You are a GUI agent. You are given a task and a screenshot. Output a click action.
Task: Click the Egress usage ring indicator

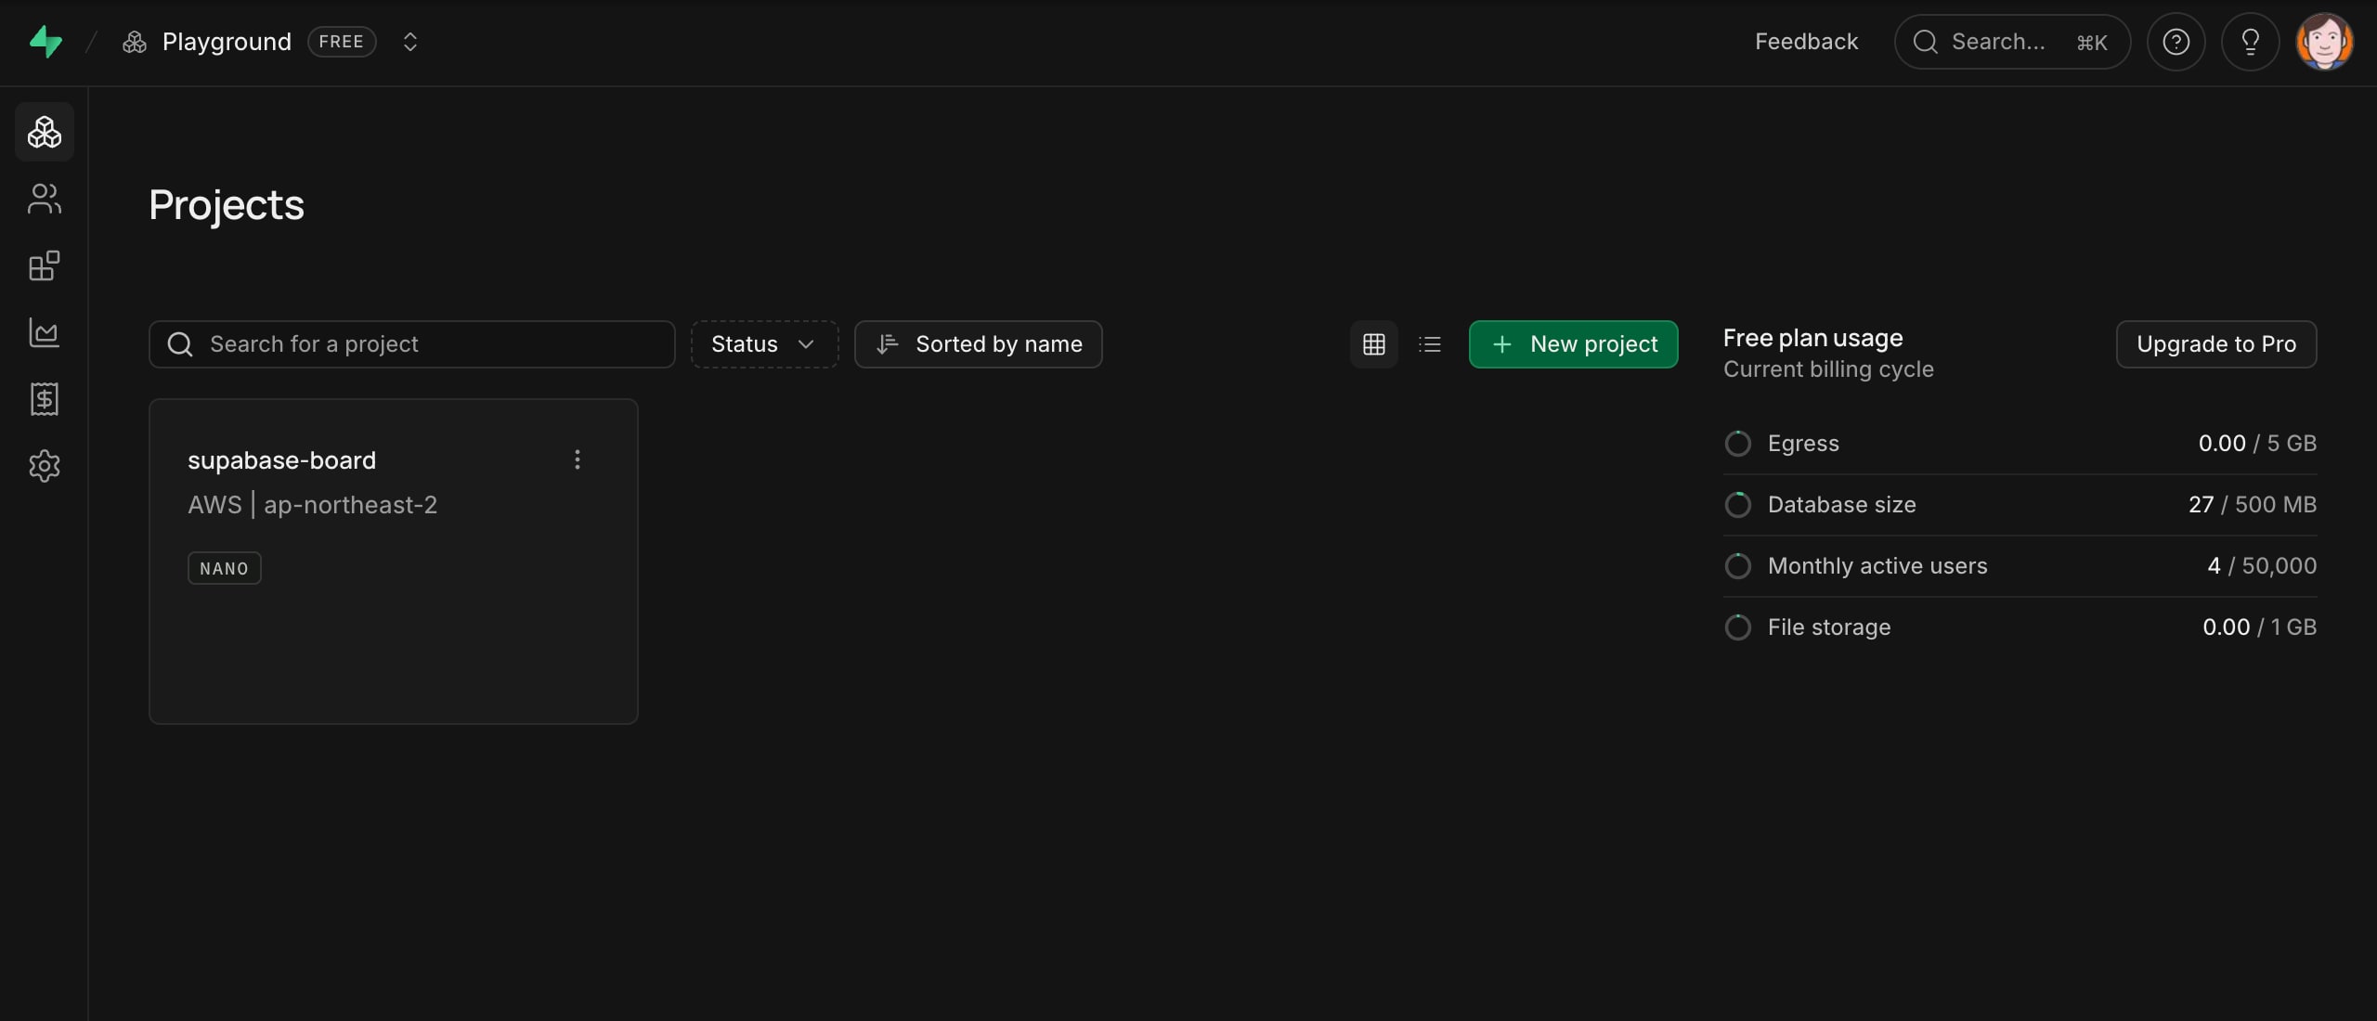point(1737,444)
